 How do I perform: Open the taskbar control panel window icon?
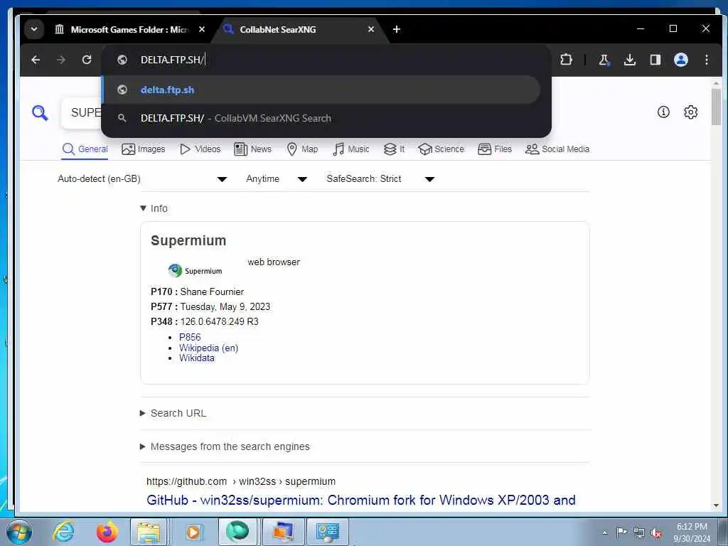tap(327, 532)
